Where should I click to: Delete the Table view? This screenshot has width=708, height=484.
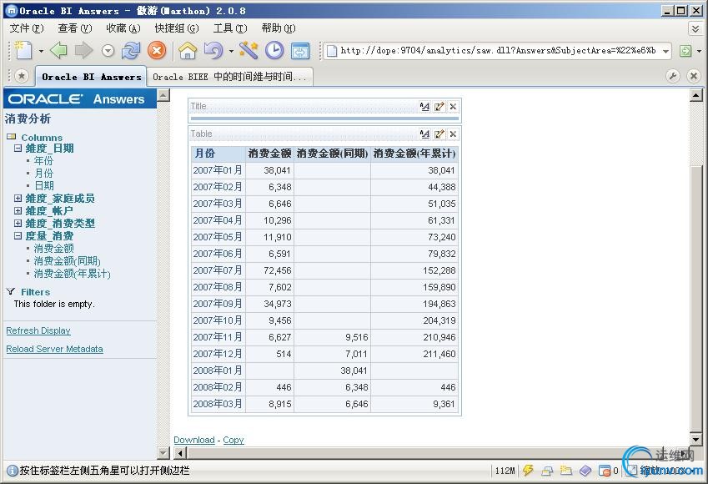[x=453, y=134]
